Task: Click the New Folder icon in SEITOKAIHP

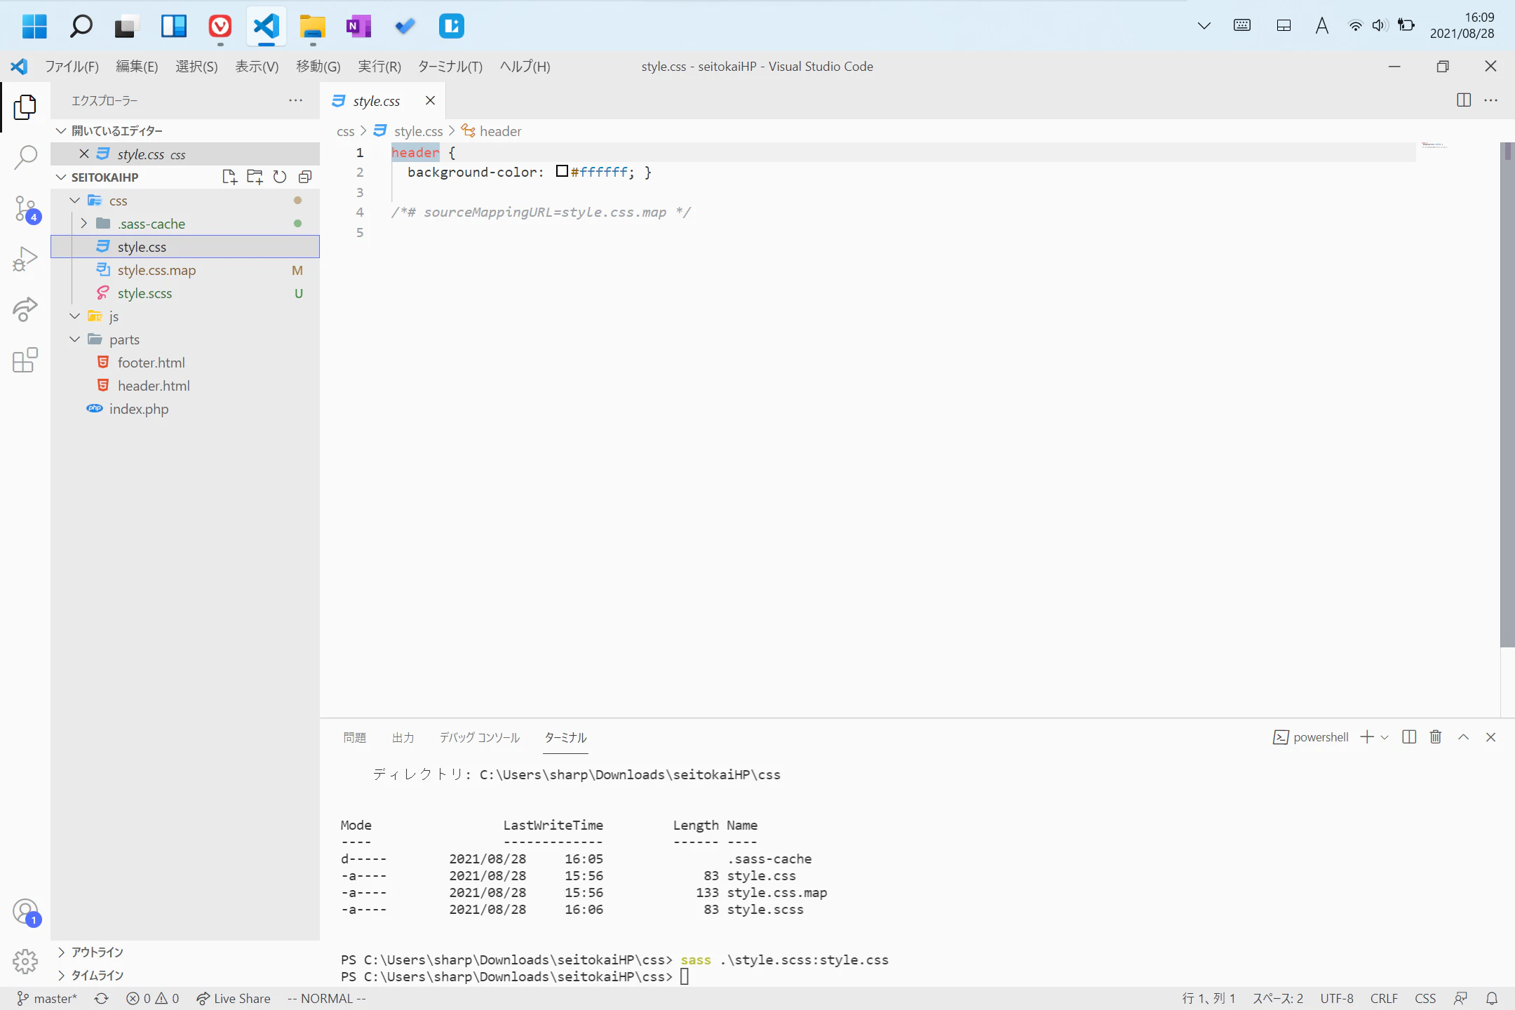Action: tap(255, 177)
